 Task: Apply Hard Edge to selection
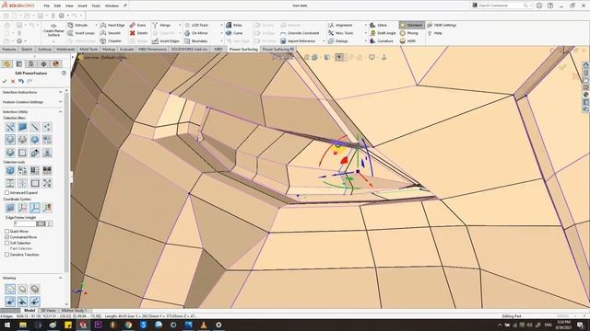pos(112,25)
